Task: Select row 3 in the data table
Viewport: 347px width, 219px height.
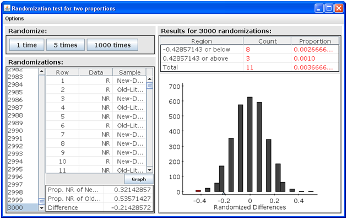Action: point(96,99)
